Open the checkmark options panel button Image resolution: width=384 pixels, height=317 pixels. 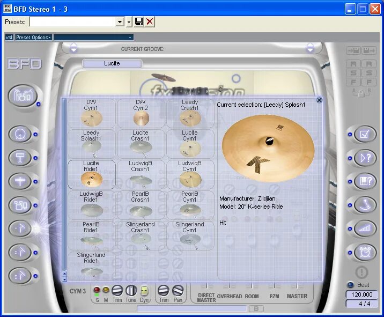[x=365, y=134]
